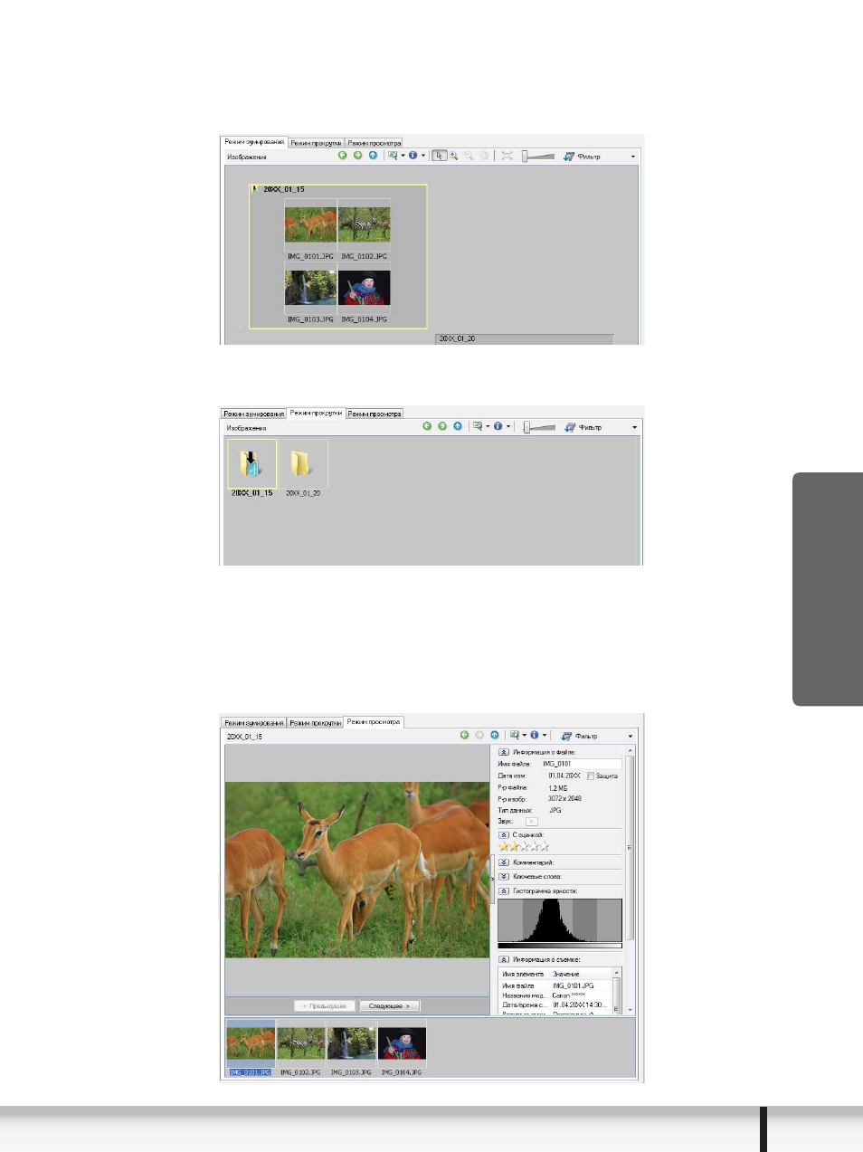Click the up-folder arrow in the preview mode window
863x1152 pixels.
pos(495,735)
